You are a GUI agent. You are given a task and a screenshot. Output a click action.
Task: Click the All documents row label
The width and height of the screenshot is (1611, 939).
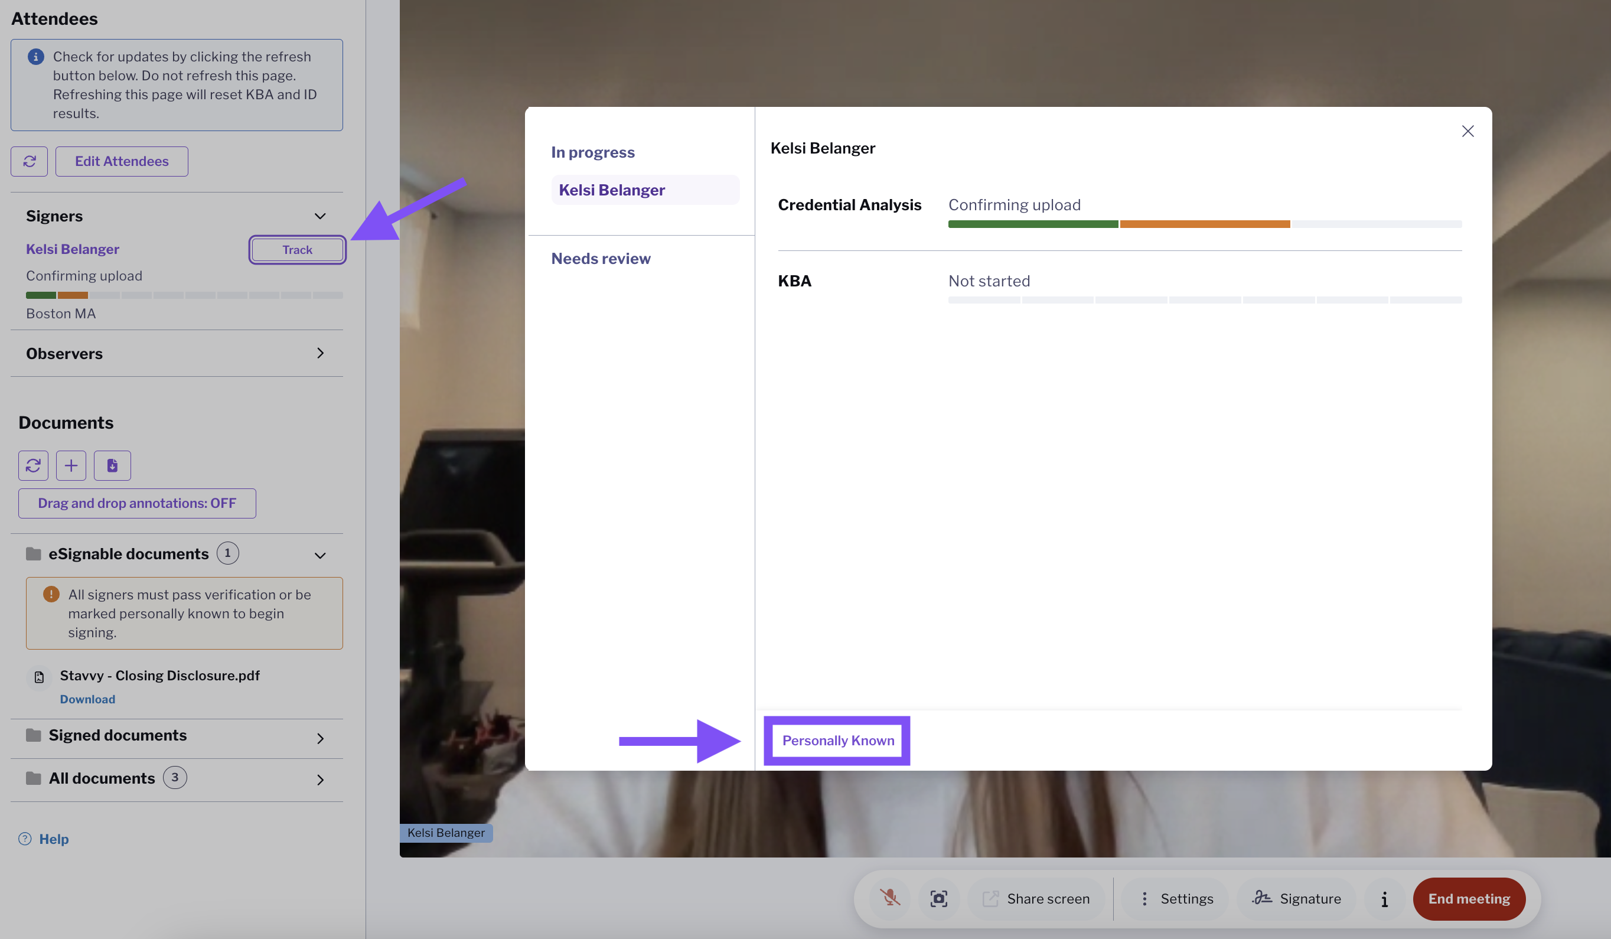(102, 778)
